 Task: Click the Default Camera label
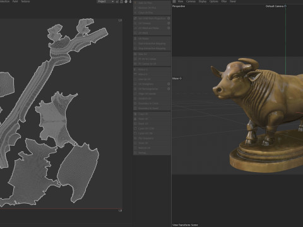[275, 6]
